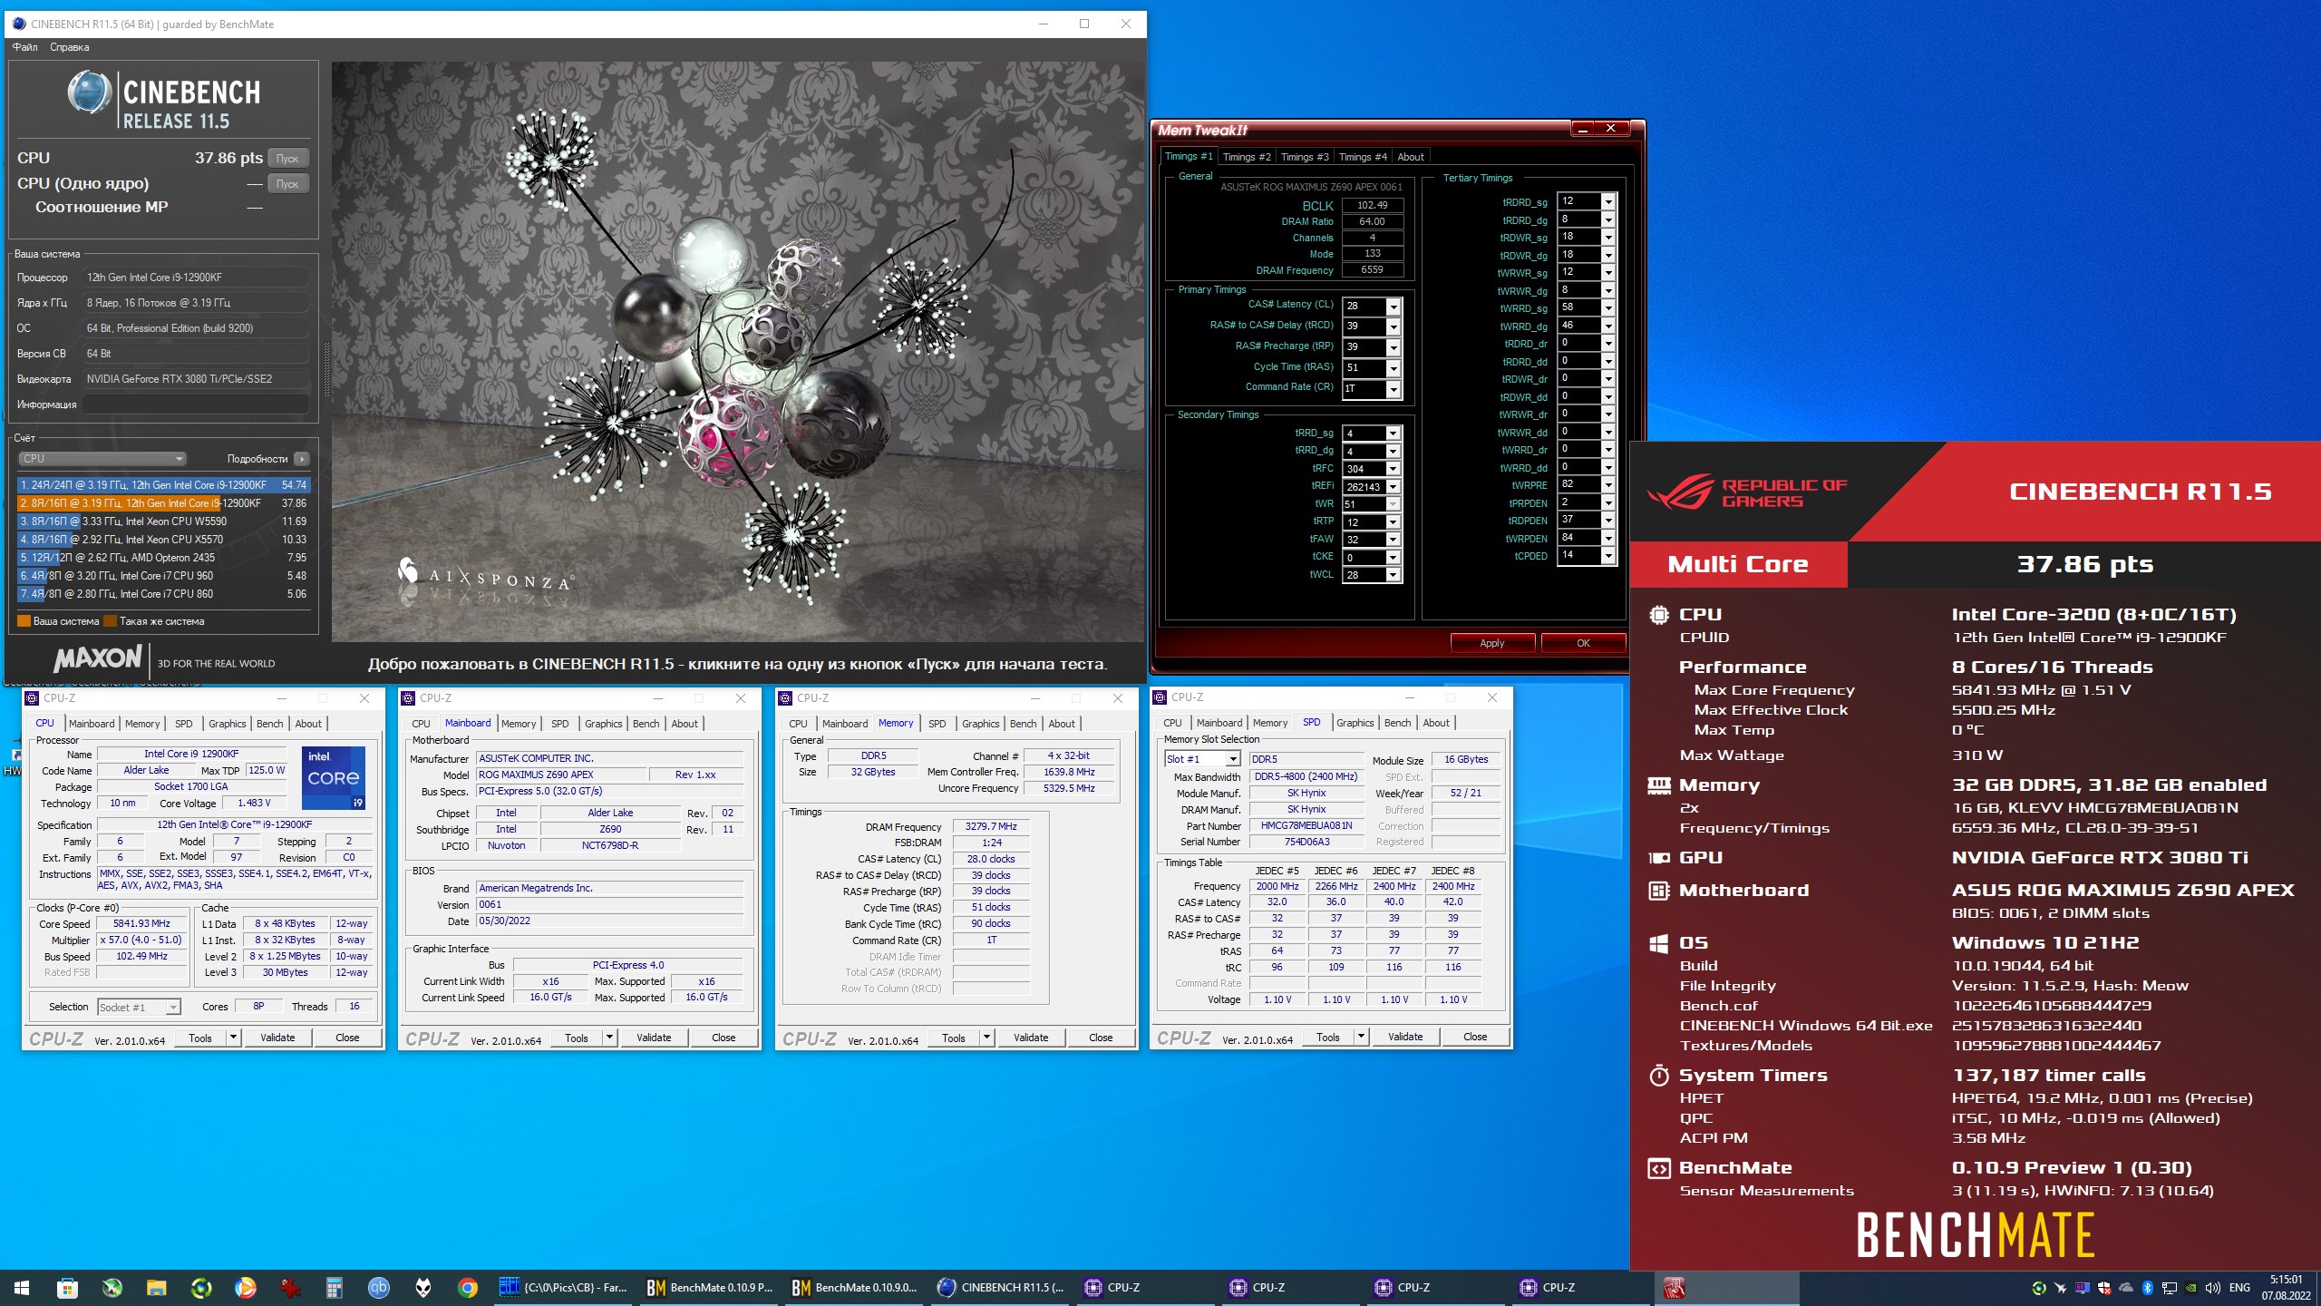Open the NVIDIA tray icon
Screen dimensions: 2321x1306
click(x=2190, y=1288)
